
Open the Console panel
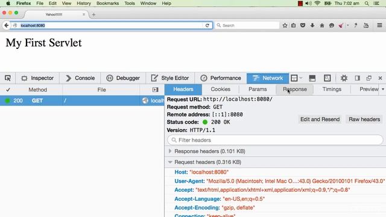[80, 78]
